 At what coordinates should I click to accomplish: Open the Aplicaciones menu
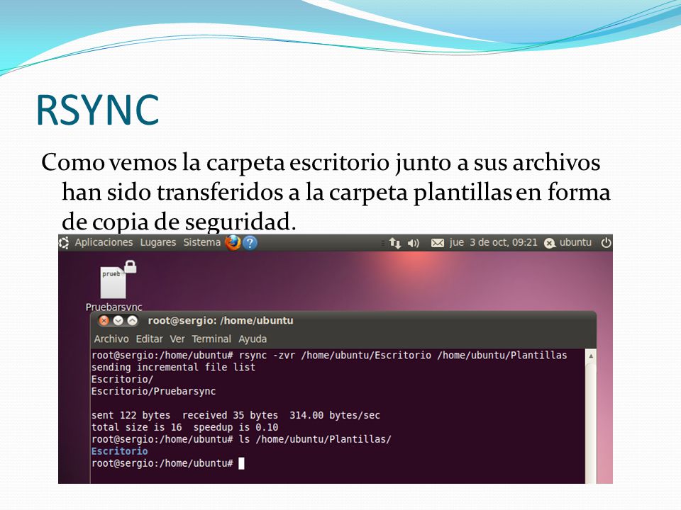[104, 242]
